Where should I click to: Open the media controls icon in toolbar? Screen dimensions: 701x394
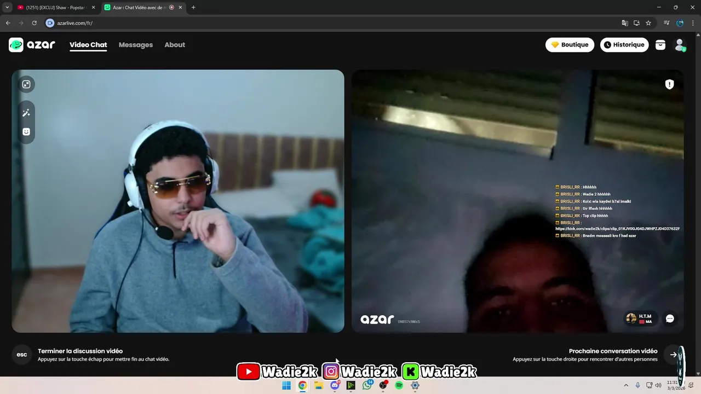666,23
